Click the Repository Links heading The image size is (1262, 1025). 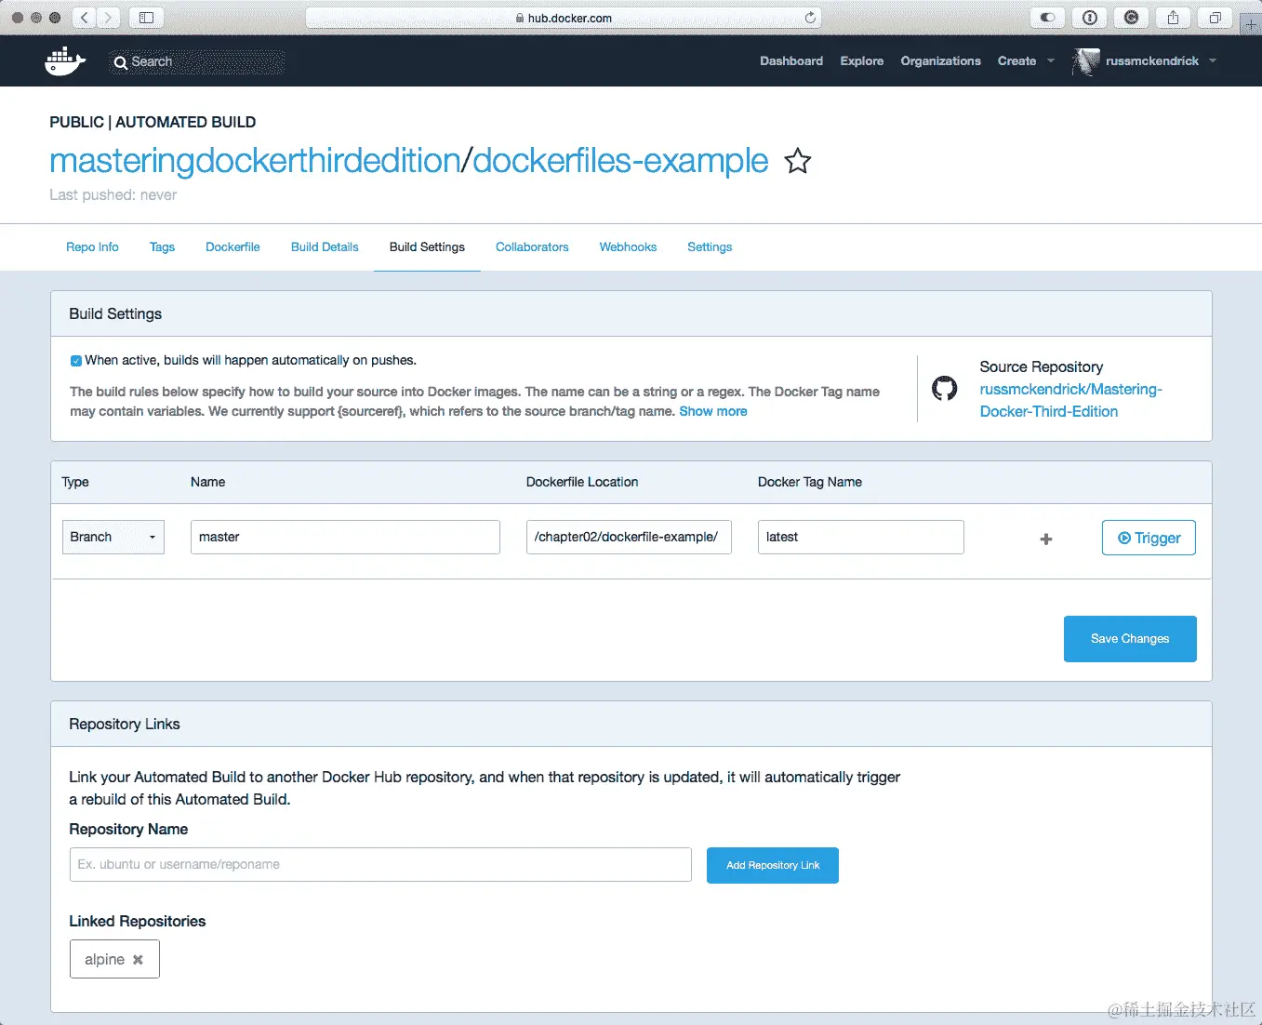click(125, 724)
